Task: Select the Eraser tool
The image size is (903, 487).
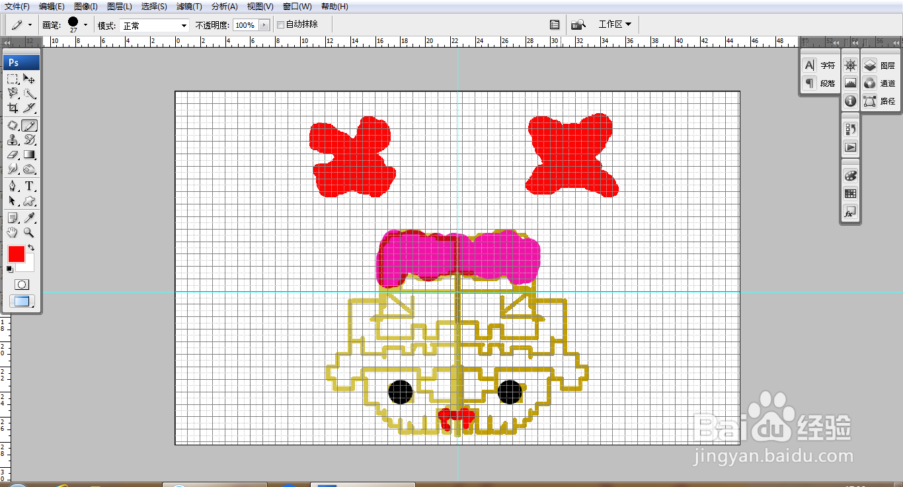Action: [x=13, y=155]
